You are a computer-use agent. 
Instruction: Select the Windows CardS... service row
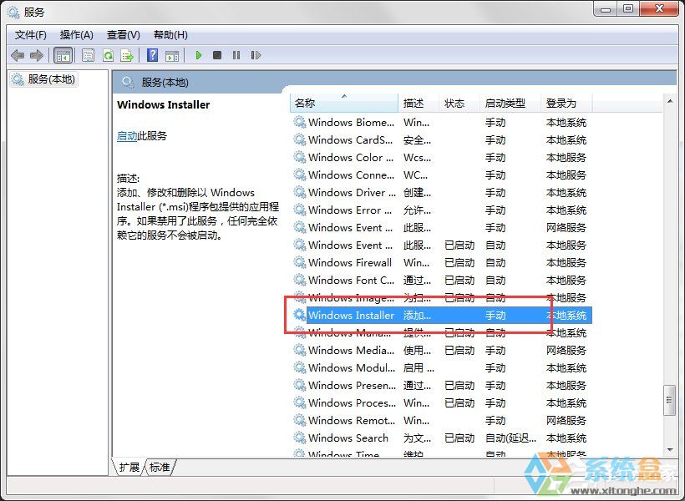click(x=441, y=139)
